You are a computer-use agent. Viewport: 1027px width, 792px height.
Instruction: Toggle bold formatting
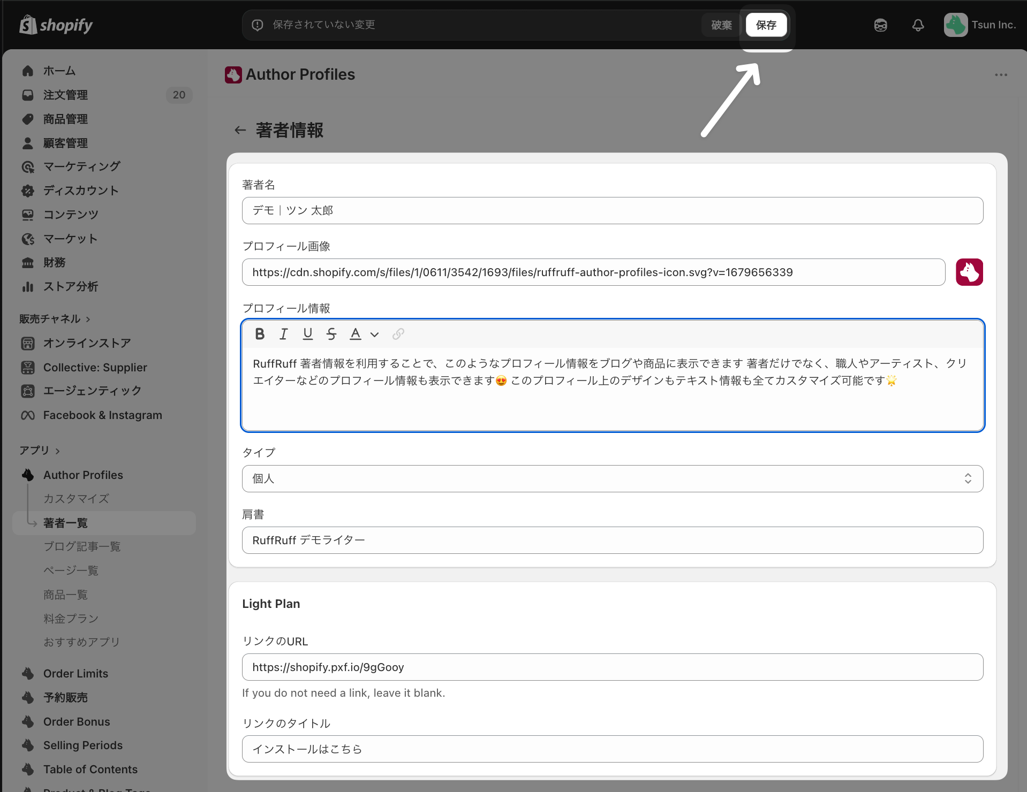point(260,334)
